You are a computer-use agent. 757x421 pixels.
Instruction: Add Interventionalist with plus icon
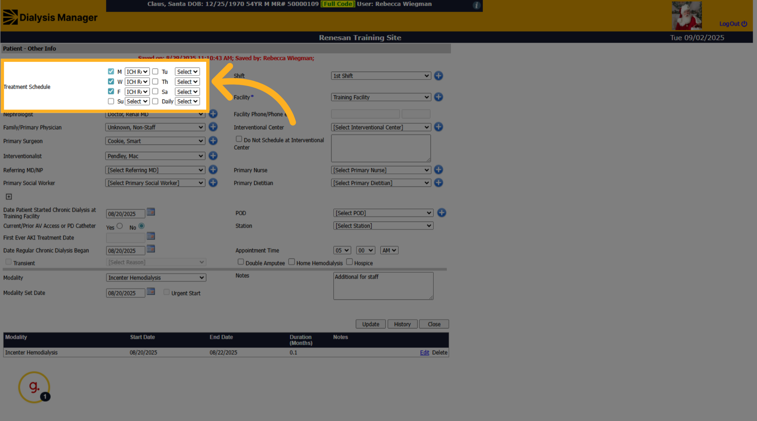(x=213, y=155)
